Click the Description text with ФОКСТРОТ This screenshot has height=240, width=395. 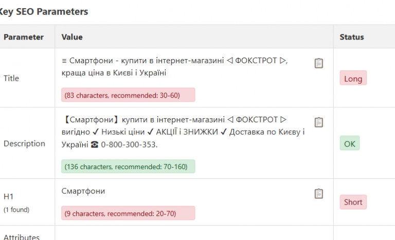(x=183, y=132)
